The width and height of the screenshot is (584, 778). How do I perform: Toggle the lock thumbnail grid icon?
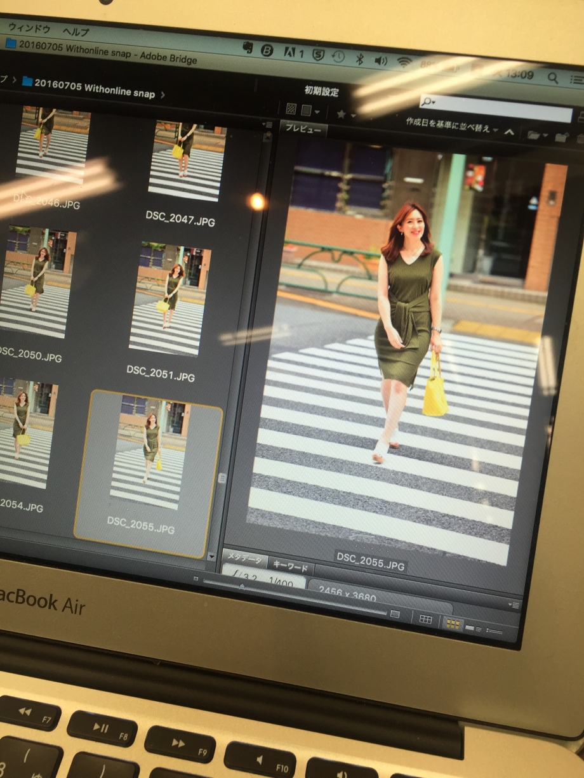click(x=426, y=619)
